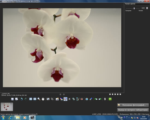The height and width of the screenshot is (120, 150).
Task: Click the Теплее label under the slider
Action: (x=141, y=11)
